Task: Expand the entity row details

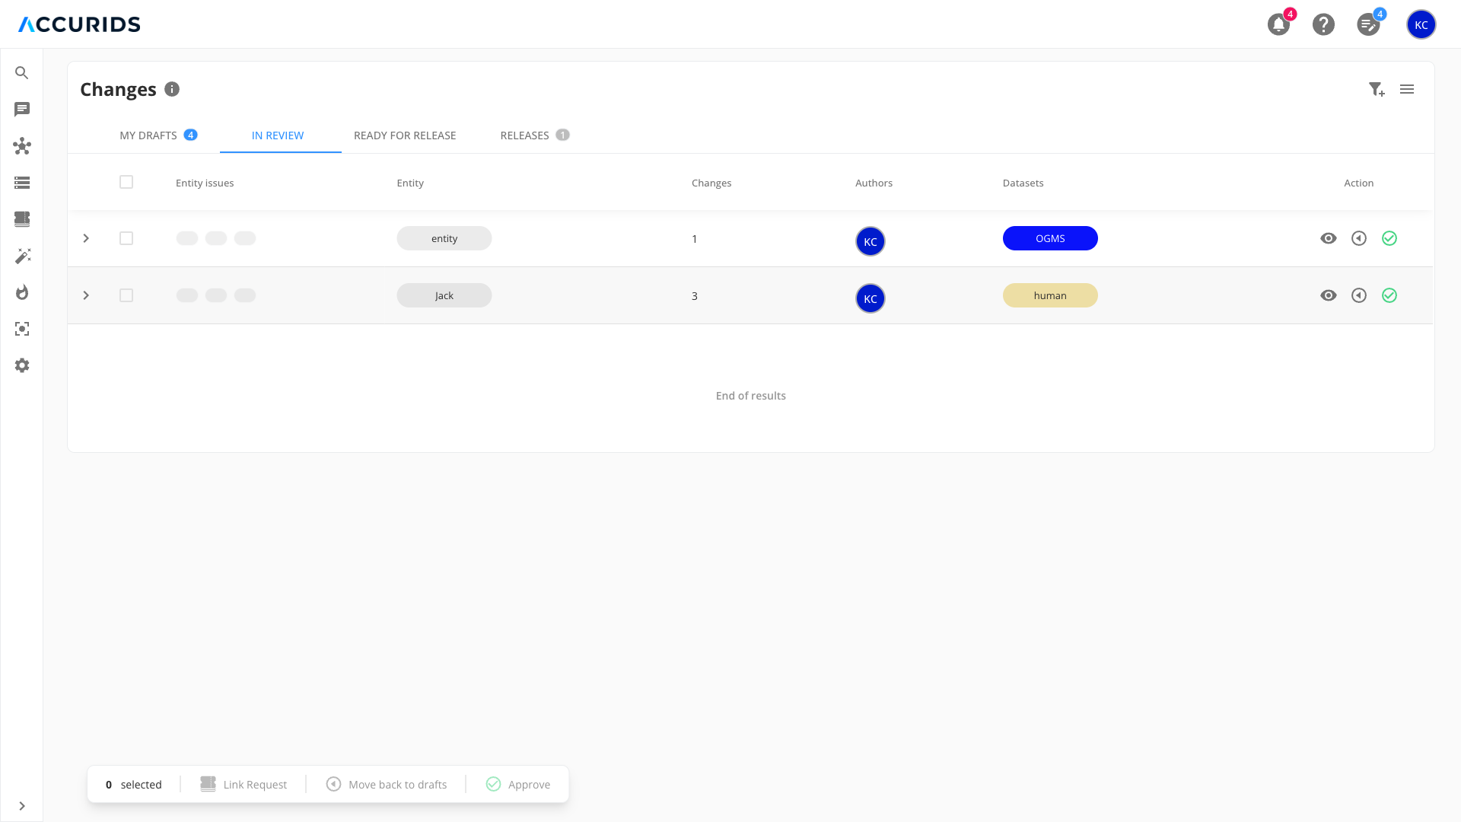Action: click(x=86, y=237)
